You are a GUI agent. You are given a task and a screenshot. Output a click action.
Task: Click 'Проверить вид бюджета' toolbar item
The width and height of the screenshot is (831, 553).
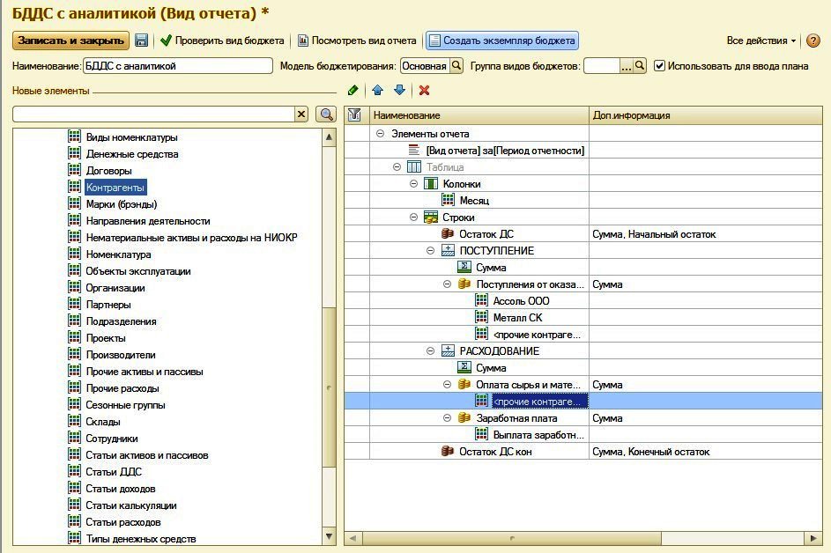[x=222, y=41]
